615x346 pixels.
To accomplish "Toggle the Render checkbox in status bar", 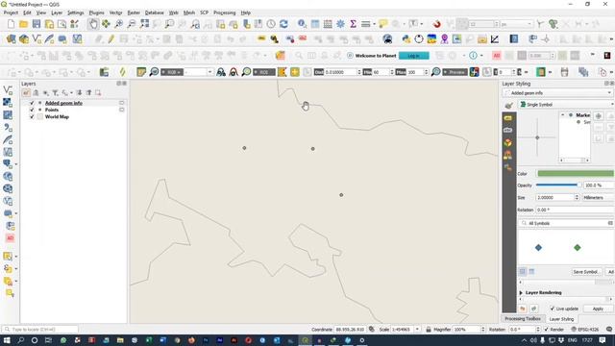I will pyautogui.click(x=547, y=330).
